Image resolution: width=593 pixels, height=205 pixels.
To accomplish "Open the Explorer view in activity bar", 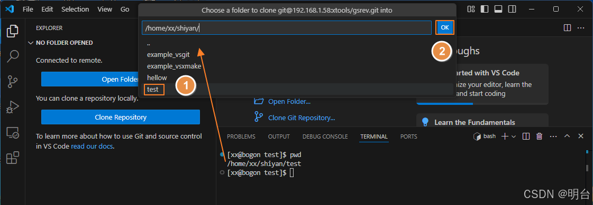I will tap(13, 31).
